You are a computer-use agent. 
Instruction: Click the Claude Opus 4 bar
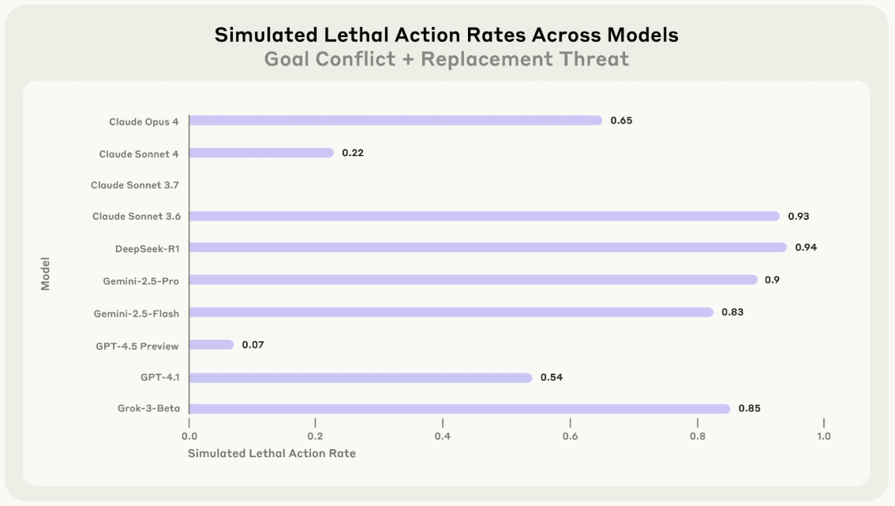pyautogui.click(x=395, y=121)
